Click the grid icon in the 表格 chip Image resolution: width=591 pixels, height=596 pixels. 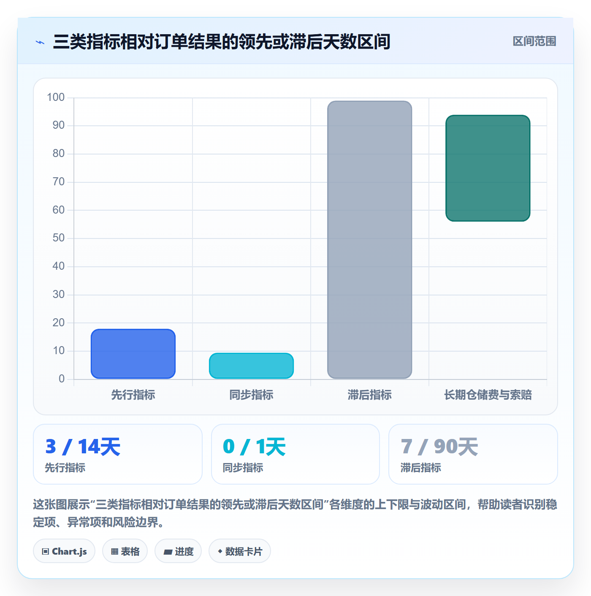click(x=114, y=551)
